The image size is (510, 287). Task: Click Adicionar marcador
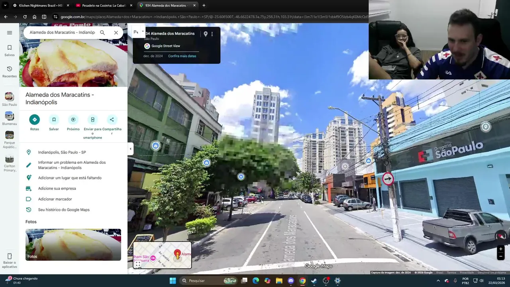pyautogui.click(x=73, y=199)
